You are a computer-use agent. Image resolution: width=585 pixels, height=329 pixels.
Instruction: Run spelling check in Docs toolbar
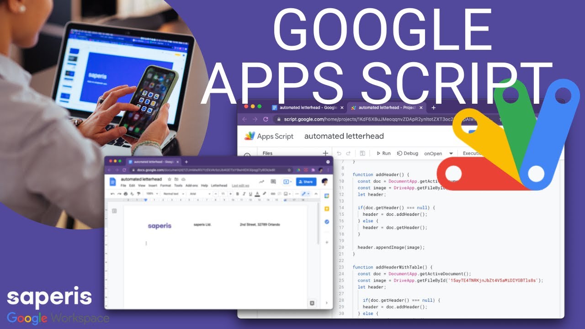pos(132,194)
